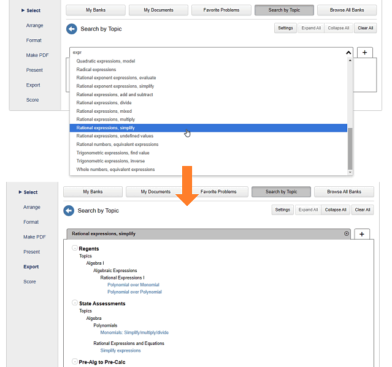Click the lower blue back arrow icon
392x367 pixels.
69,211
